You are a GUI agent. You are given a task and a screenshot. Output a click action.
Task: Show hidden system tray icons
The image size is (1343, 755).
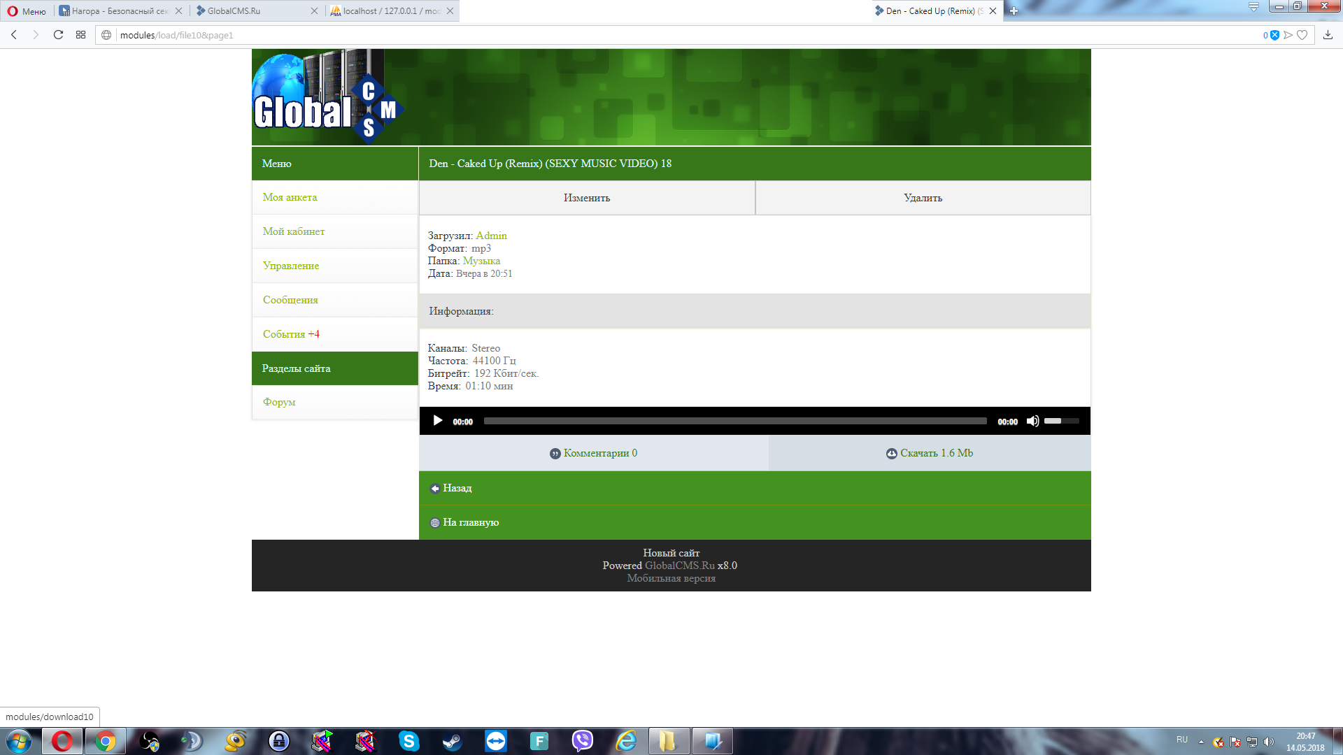1201,742
